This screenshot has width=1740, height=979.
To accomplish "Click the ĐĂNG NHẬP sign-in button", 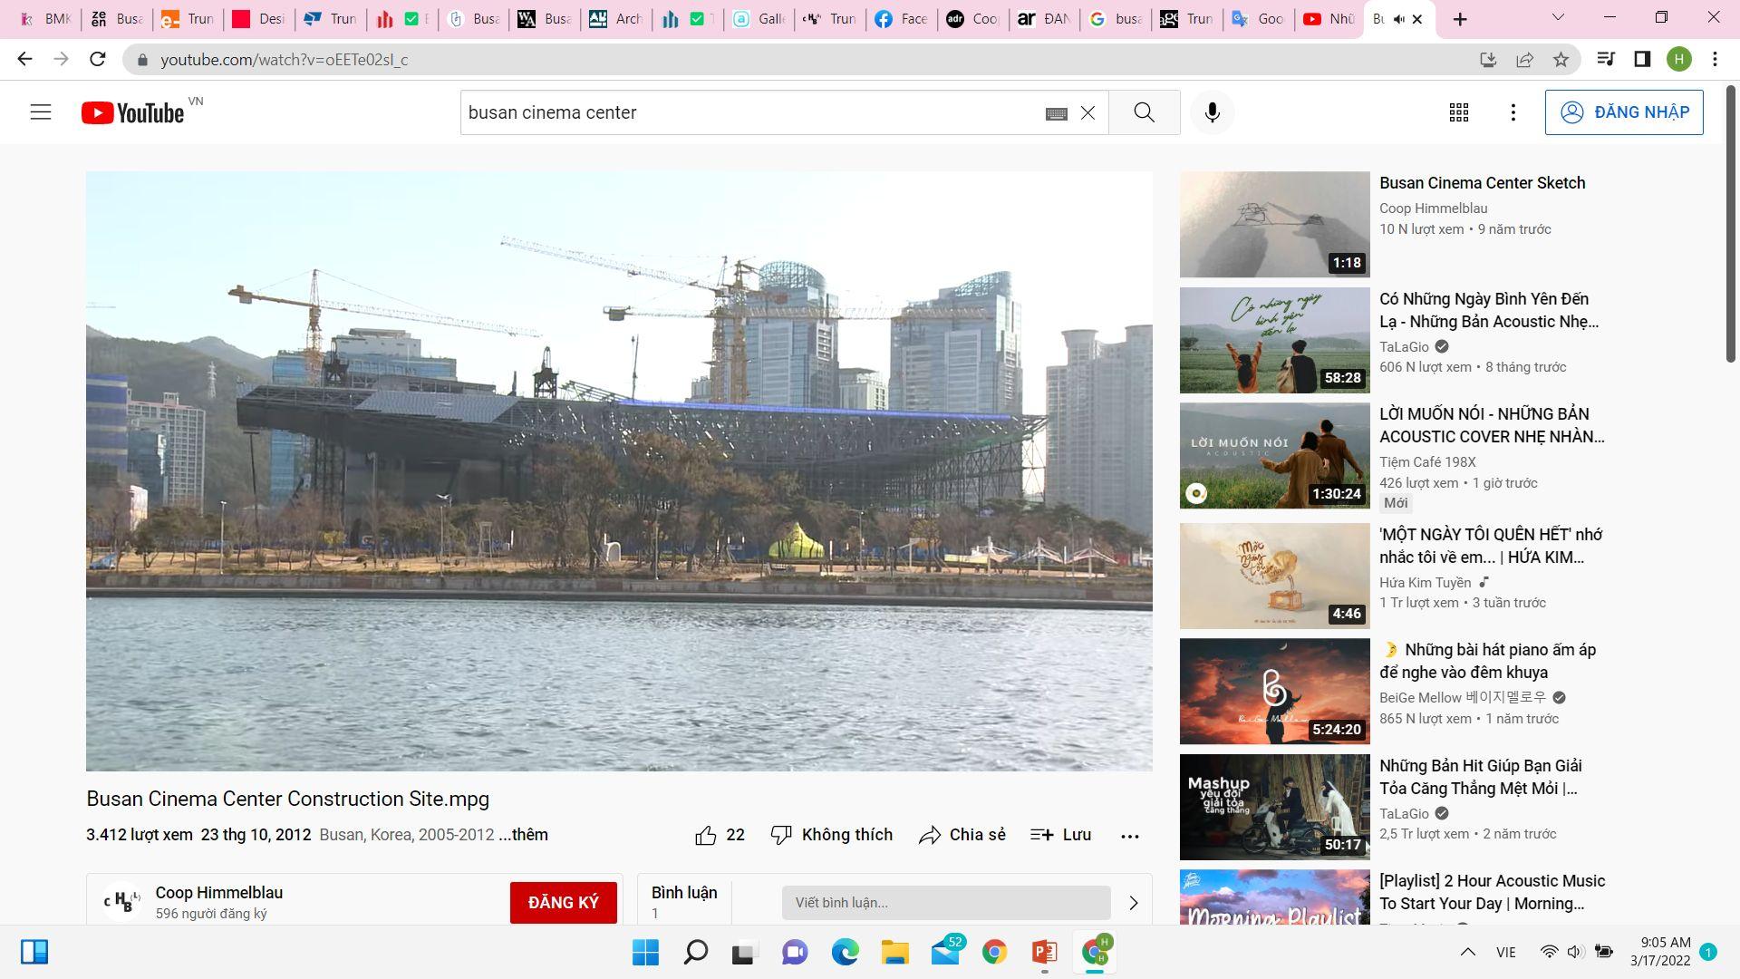I will click(x=1623, y=112).
